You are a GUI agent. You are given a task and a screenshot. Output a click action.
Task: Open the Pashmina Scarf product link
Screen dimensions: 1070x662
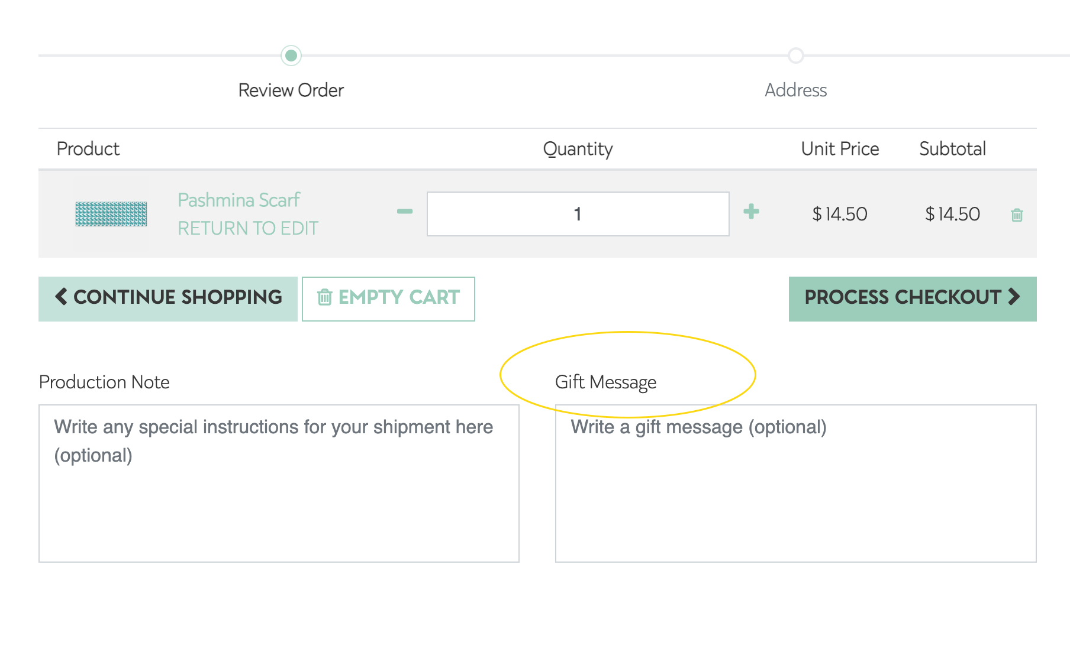[x=239, y=200]
